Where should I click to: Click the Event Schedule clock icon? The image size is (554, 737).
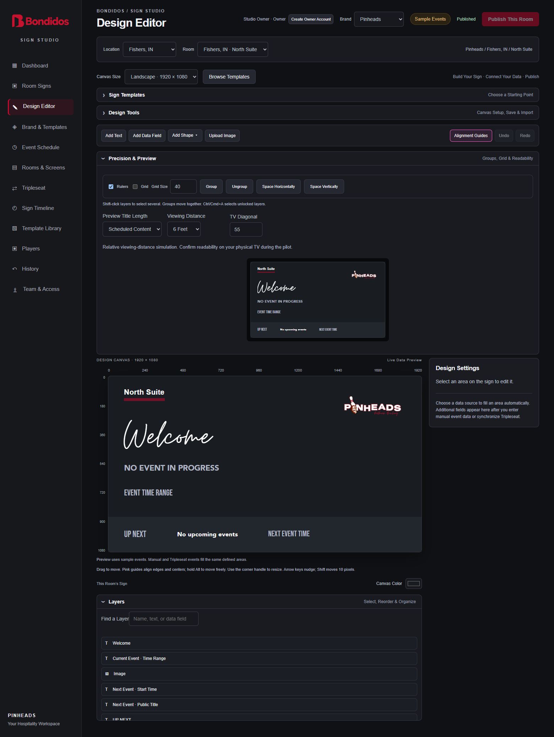click(15, 147)
